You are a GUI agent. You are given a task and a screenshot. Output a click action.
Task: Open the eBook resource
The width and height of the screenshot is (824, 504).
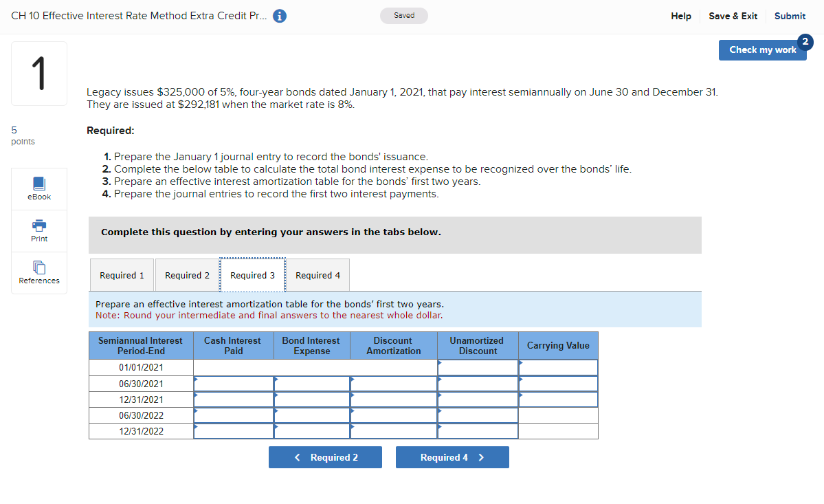pyautogui.click(x=38, y=188)
